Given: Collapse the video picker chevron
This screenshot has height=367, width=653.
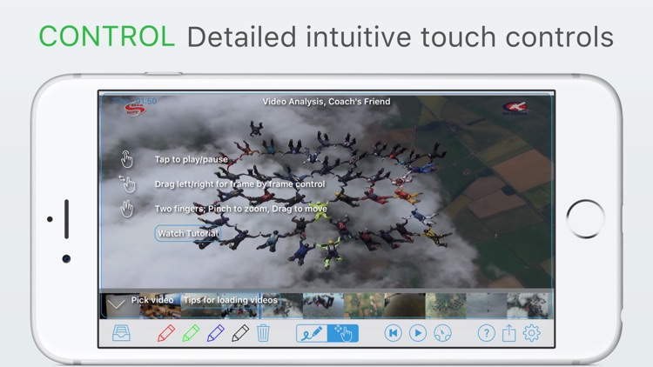Looking at the screenshot, I should click(116, 304).
